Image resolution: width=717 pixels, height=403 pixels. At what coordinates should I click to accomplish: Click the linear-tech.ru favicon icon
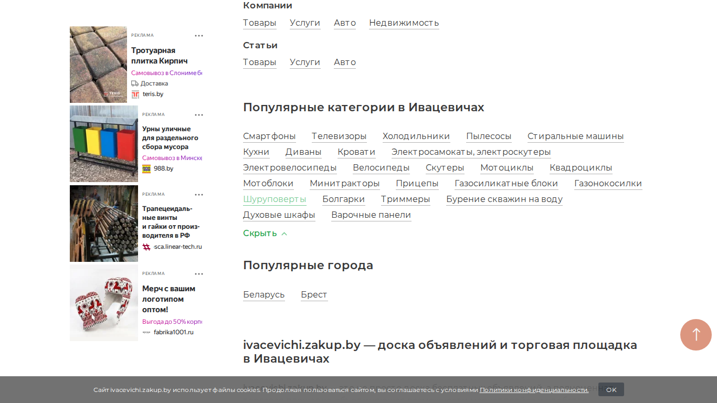[x=146, y=247]
